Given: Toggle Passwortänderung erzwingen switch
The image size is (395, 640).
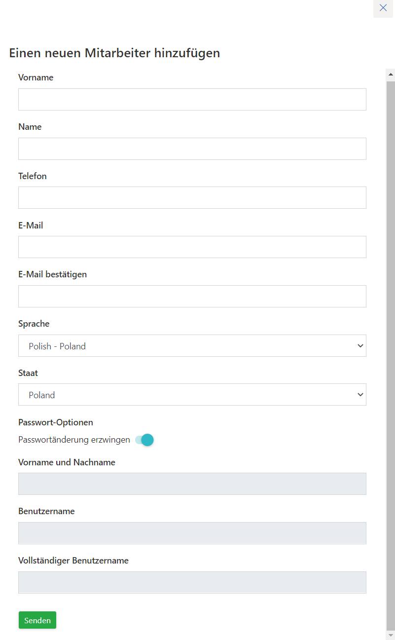Looking at the screenshot, I should 144,440.
